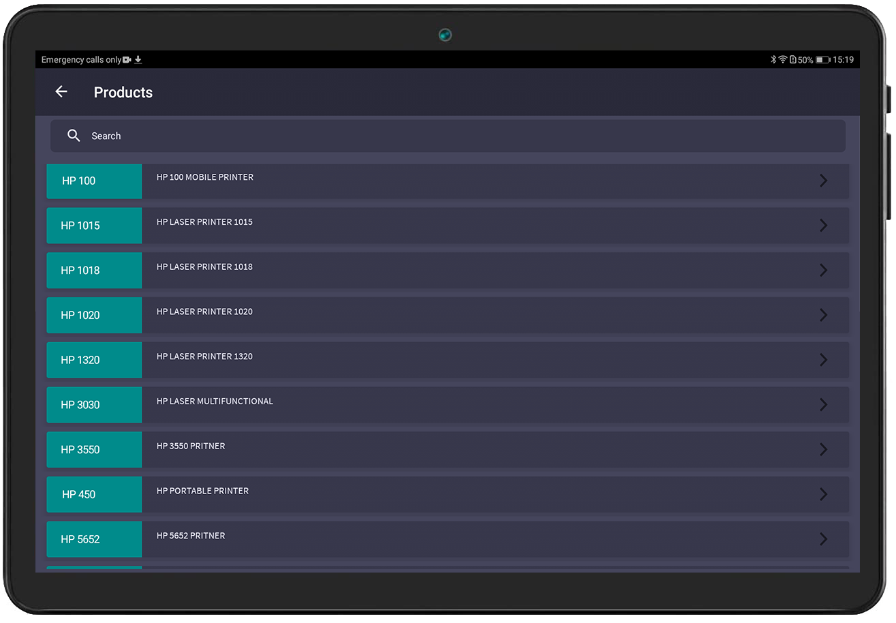Select the teal HP 1320 code tile

click(94, 360)
